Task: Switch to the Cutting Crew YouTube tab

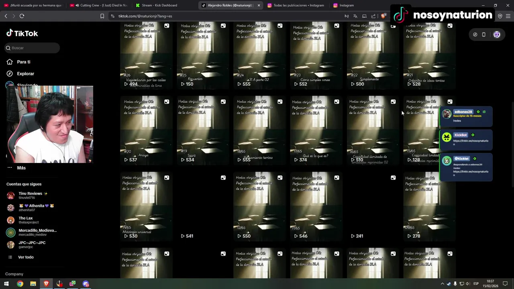Action: 99,5
